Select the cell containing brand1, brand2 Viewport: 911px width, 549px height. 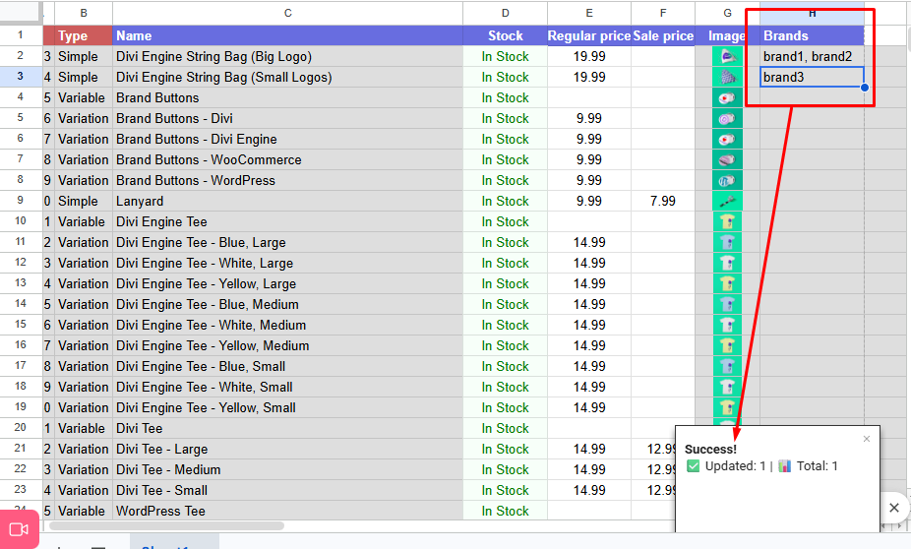(812, 56)
